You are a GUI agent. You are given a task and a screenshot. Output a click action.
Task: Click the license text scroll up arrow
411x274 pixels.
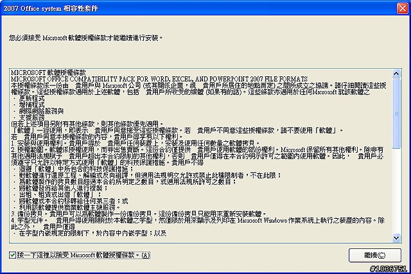tap(396, 74)
